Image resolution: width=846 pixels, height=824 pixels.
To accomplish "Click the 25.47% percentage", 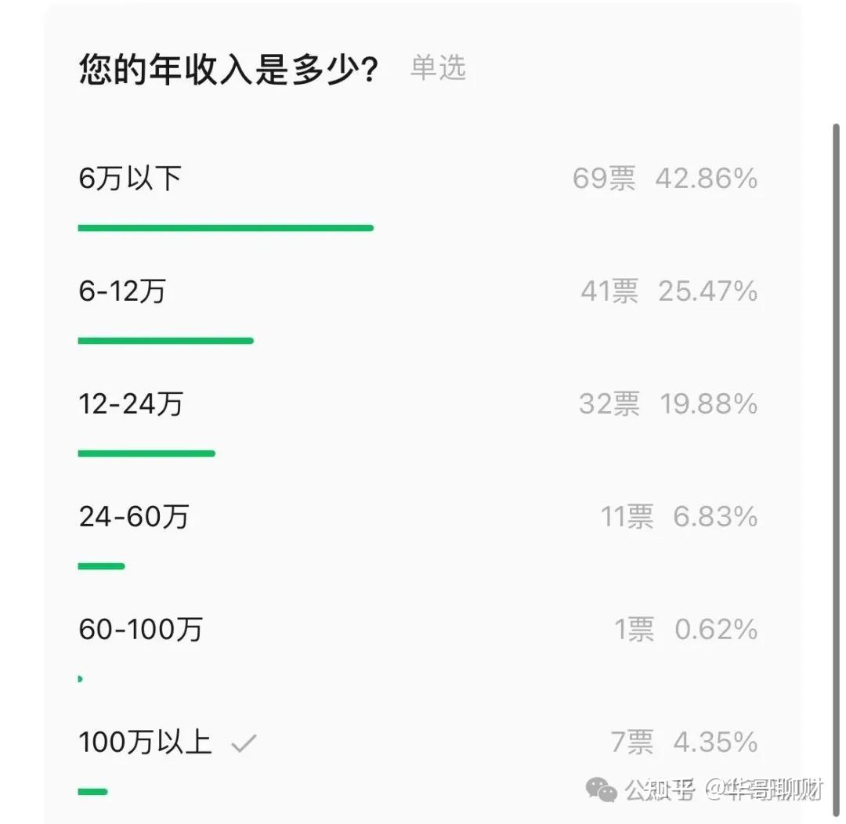I will pyautogui.click(x=708, y=291).
